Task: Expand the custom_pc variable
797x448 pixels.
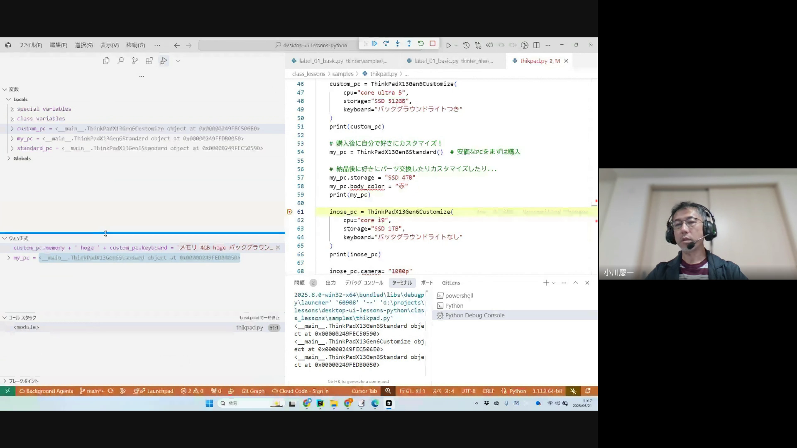Action: click(x=12, y=129)
